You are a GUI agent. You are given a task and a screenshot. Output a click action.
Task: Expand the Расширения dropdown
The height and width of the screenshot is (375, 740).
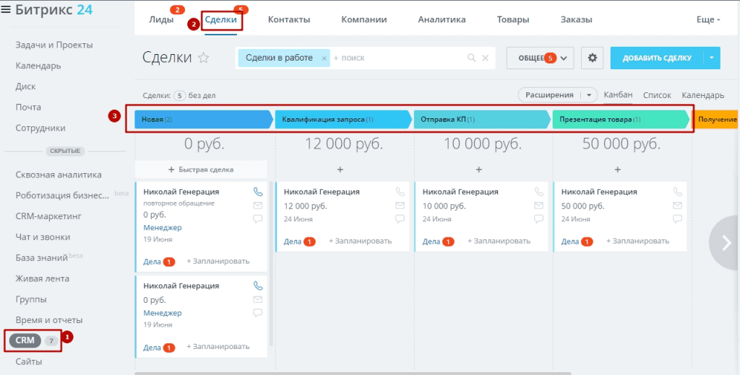pos(590,94)
